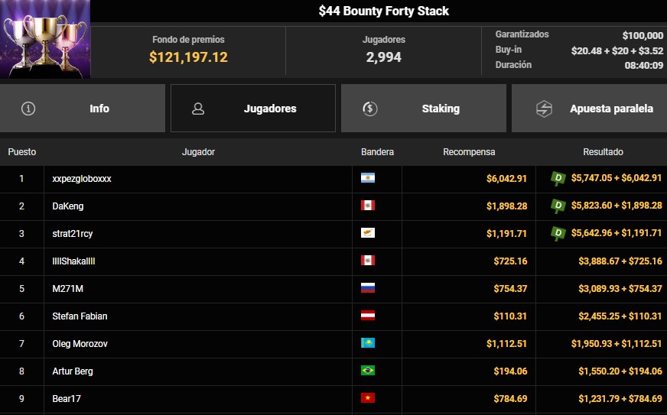This screenshot has height=415, width=667.
Task: Switch to the Staking tab
Action: [x=424, y=109]
